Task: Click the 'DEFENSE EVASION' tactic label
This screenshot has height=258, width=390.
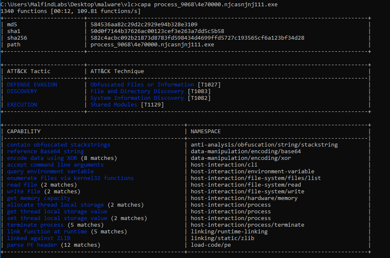Action: [x=32, y=85]
